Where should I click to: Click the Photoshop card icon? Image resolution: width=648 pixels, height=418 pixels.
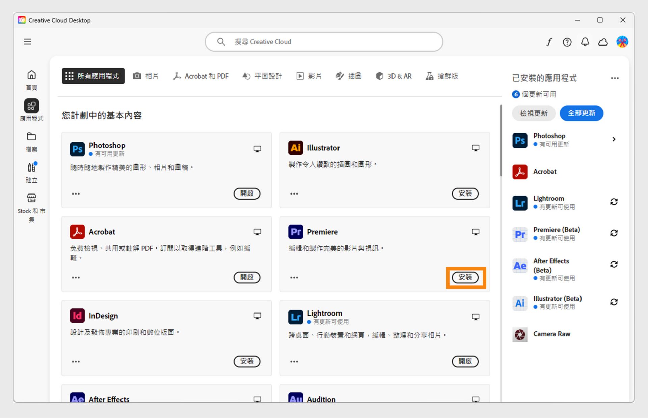pos(77,149)
